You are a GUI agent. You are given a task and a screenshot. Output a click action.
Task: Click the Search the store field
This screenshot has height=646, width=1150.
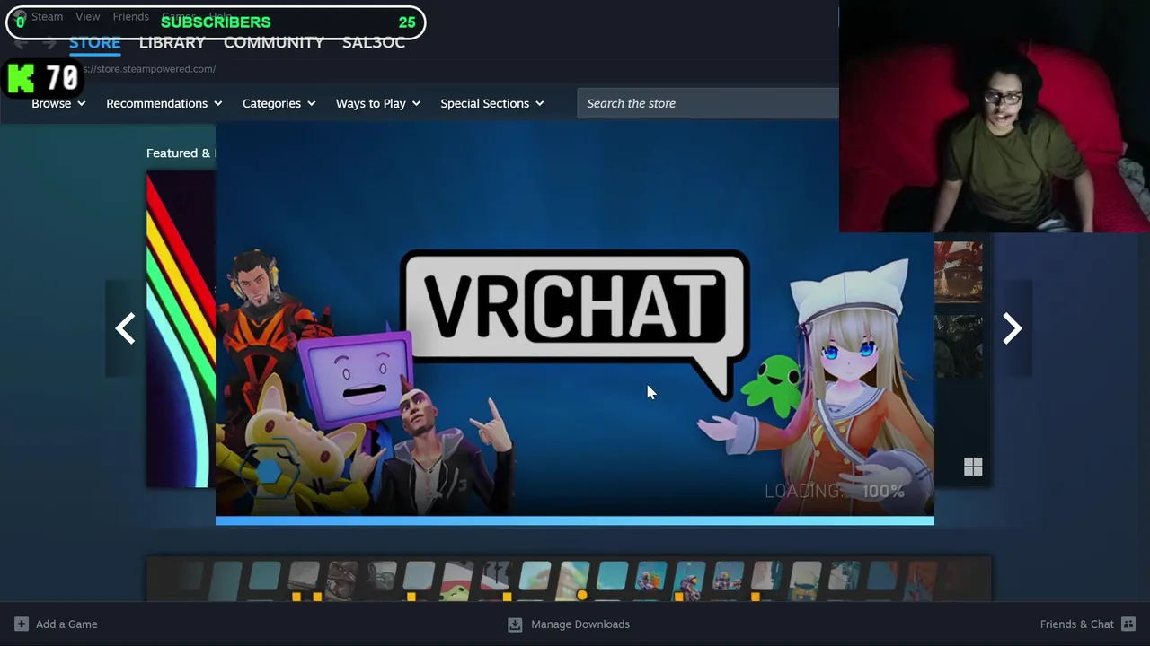(708, 103)
